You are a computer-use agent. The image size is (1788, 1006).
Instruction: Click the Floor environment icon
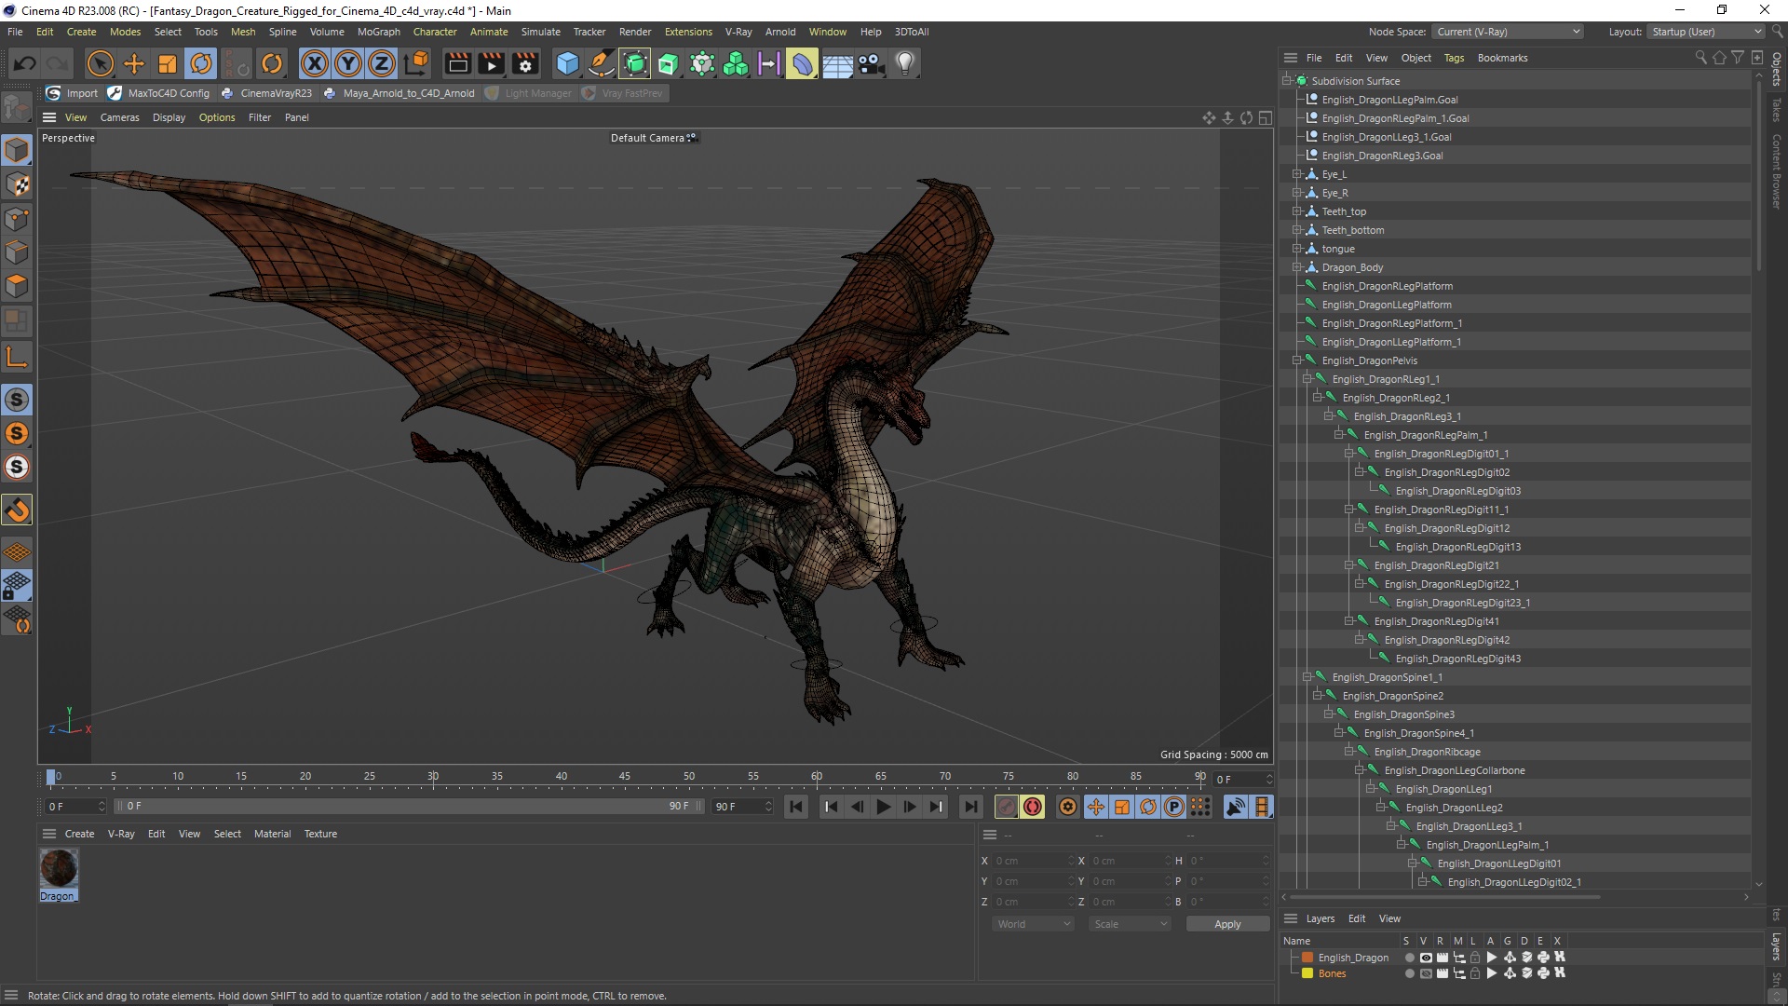[x=837, y=63]
